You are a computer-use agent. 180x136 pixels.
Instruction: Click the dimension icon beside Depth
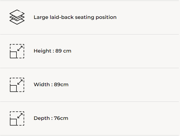17,118
